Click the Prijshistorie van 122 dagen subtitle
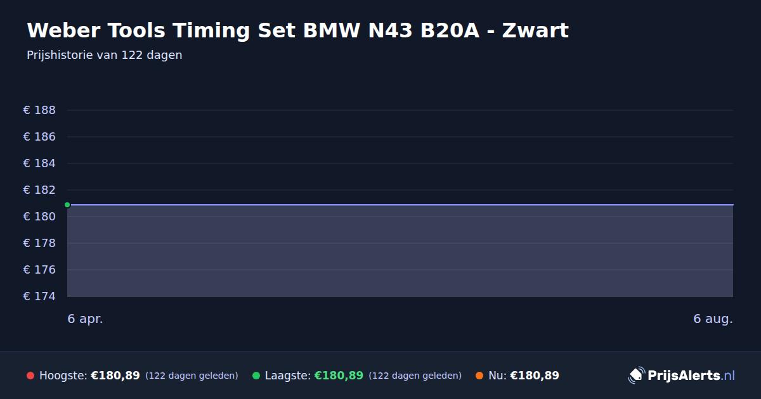The image size is (761, 399). pos(105,55)
